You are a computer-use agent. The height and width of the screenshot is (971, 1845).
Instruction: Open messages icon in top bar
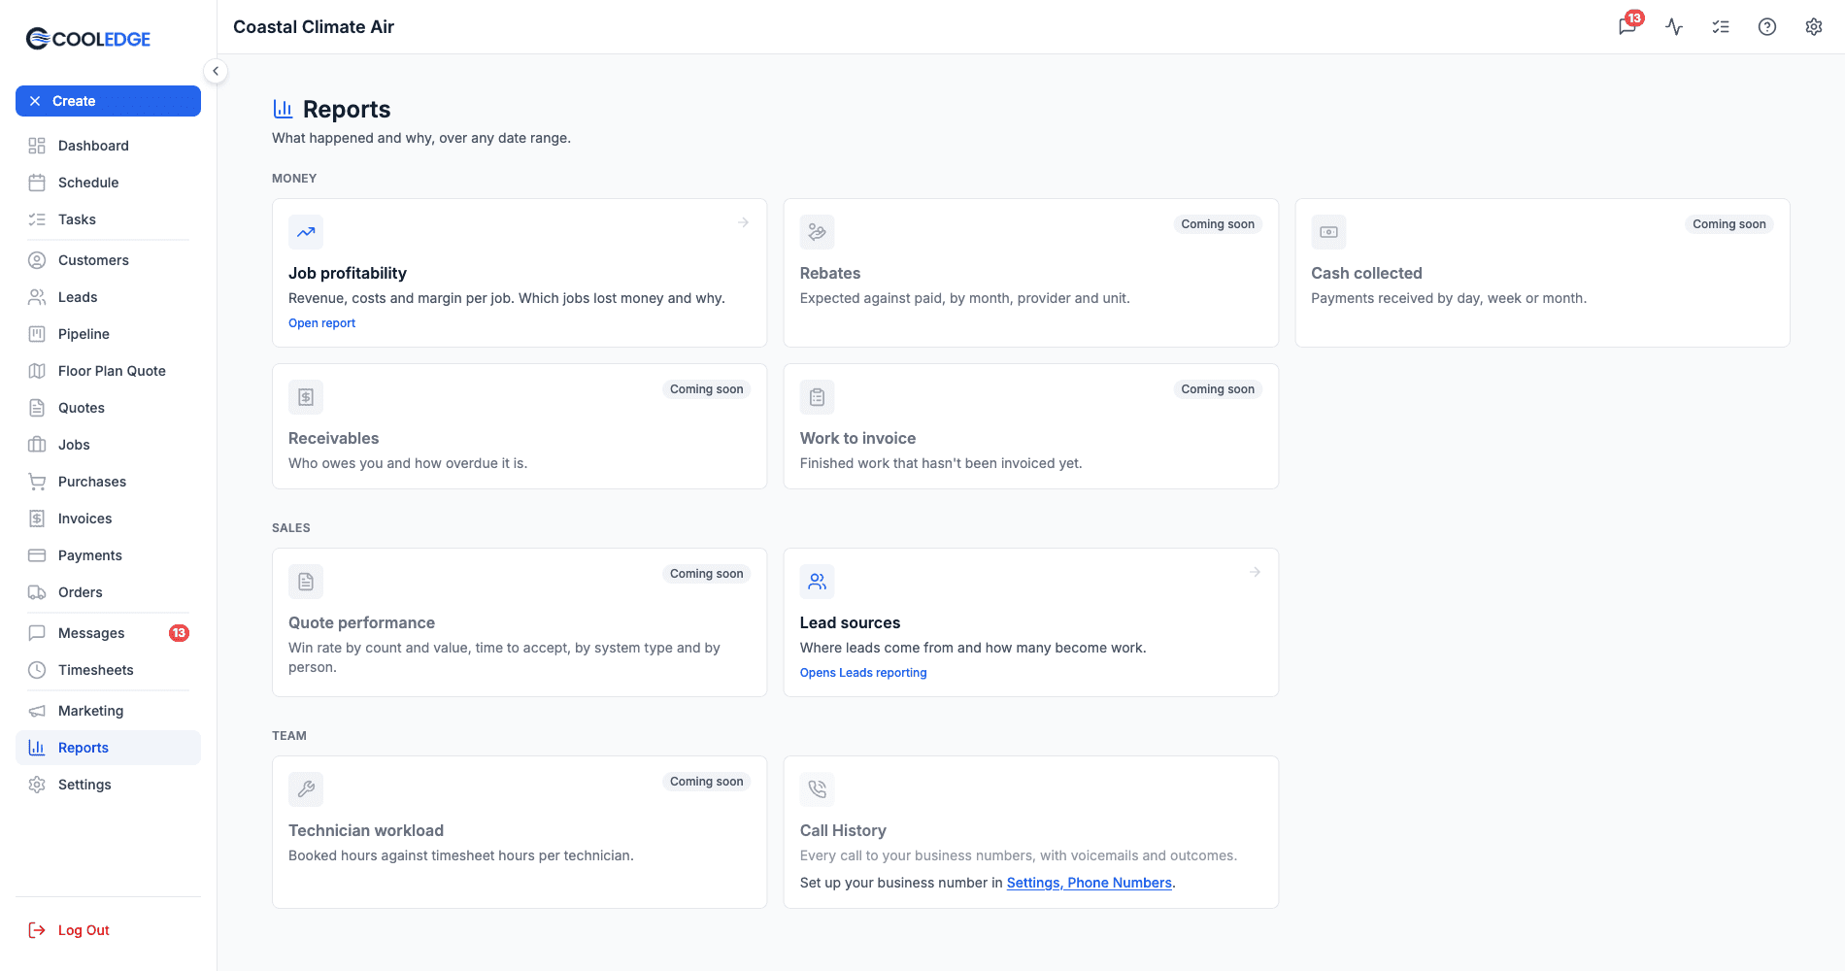click(x=1627, y=27)
